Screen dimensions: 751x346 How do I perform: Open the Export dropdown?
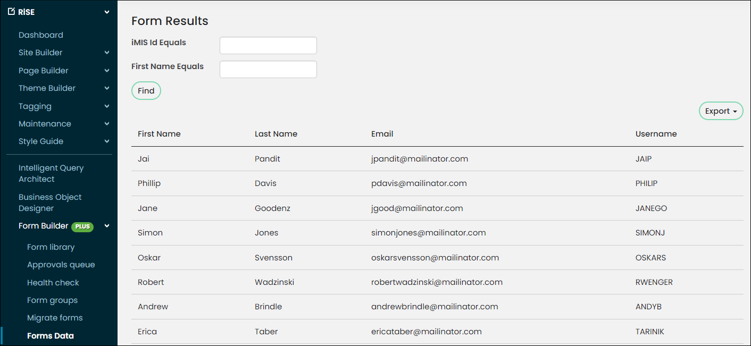pos(721,111)
